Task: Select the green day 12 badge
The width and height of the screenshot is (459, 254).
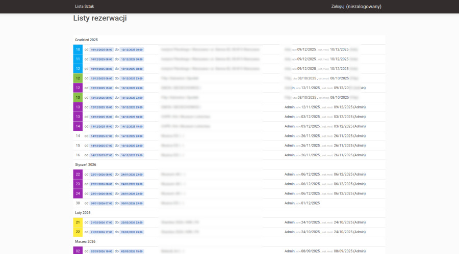Action: click(x=78, y=78)
